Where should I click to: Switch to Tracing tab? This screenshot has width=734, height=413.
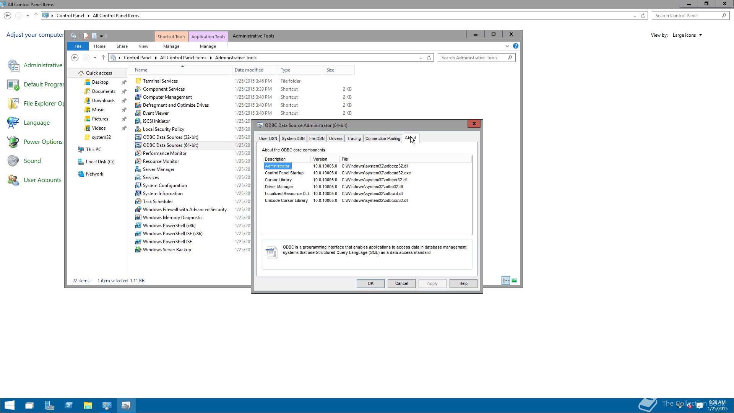pyautogui.click(x=354, y=138)
